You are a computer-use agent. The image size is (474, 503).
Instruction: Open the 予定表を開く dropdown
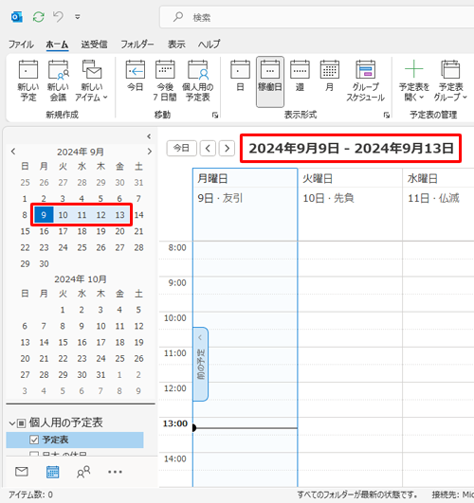(x=414, y=81)
